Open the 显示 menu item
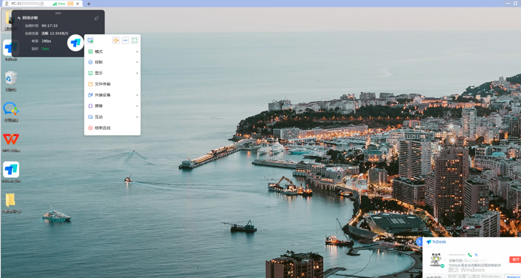The height and width of the screenshot is (278, 521). click(x=112, y=73)
